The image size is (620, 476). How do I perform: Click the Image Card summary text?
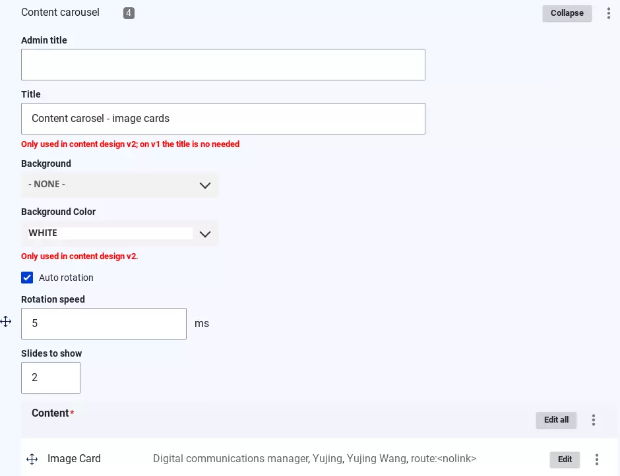click(x=314, y=459)
